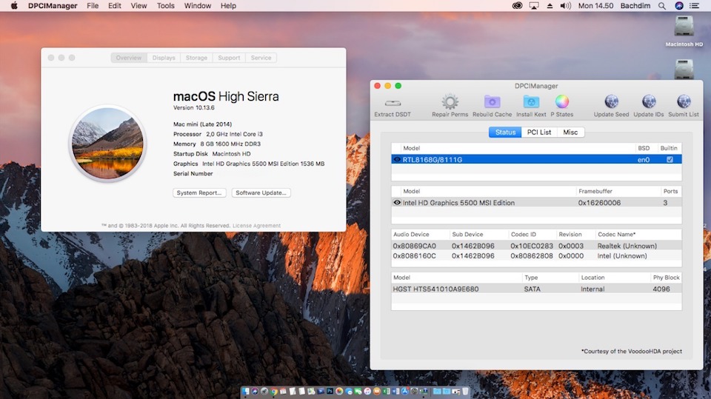Select Support tab in About This Mac

[x=229, y=58]
